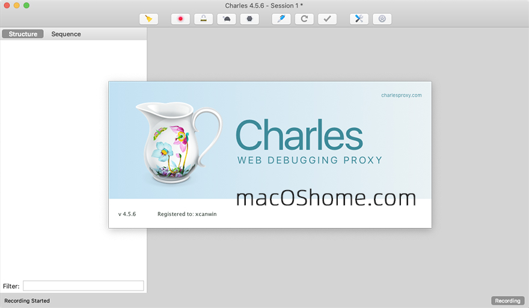This screenshot has width=529, height=308.
Task: Open Settings with the gear icon
Action: coord(382,19)
